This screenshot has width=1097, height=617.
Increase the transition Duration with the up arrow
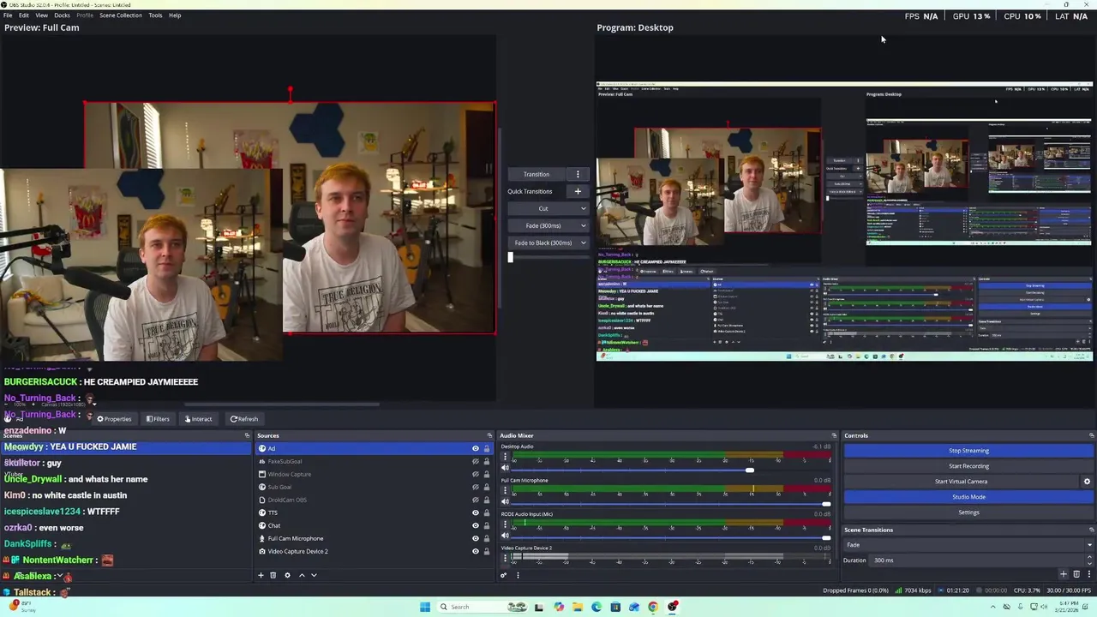(x=1089, y=558)
